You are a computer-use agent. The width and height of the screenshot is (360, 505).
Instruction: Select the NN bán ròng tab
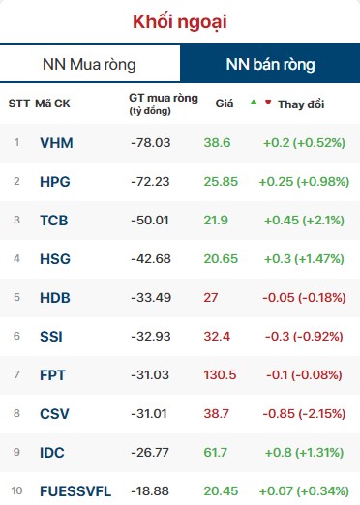coord(270,64)
